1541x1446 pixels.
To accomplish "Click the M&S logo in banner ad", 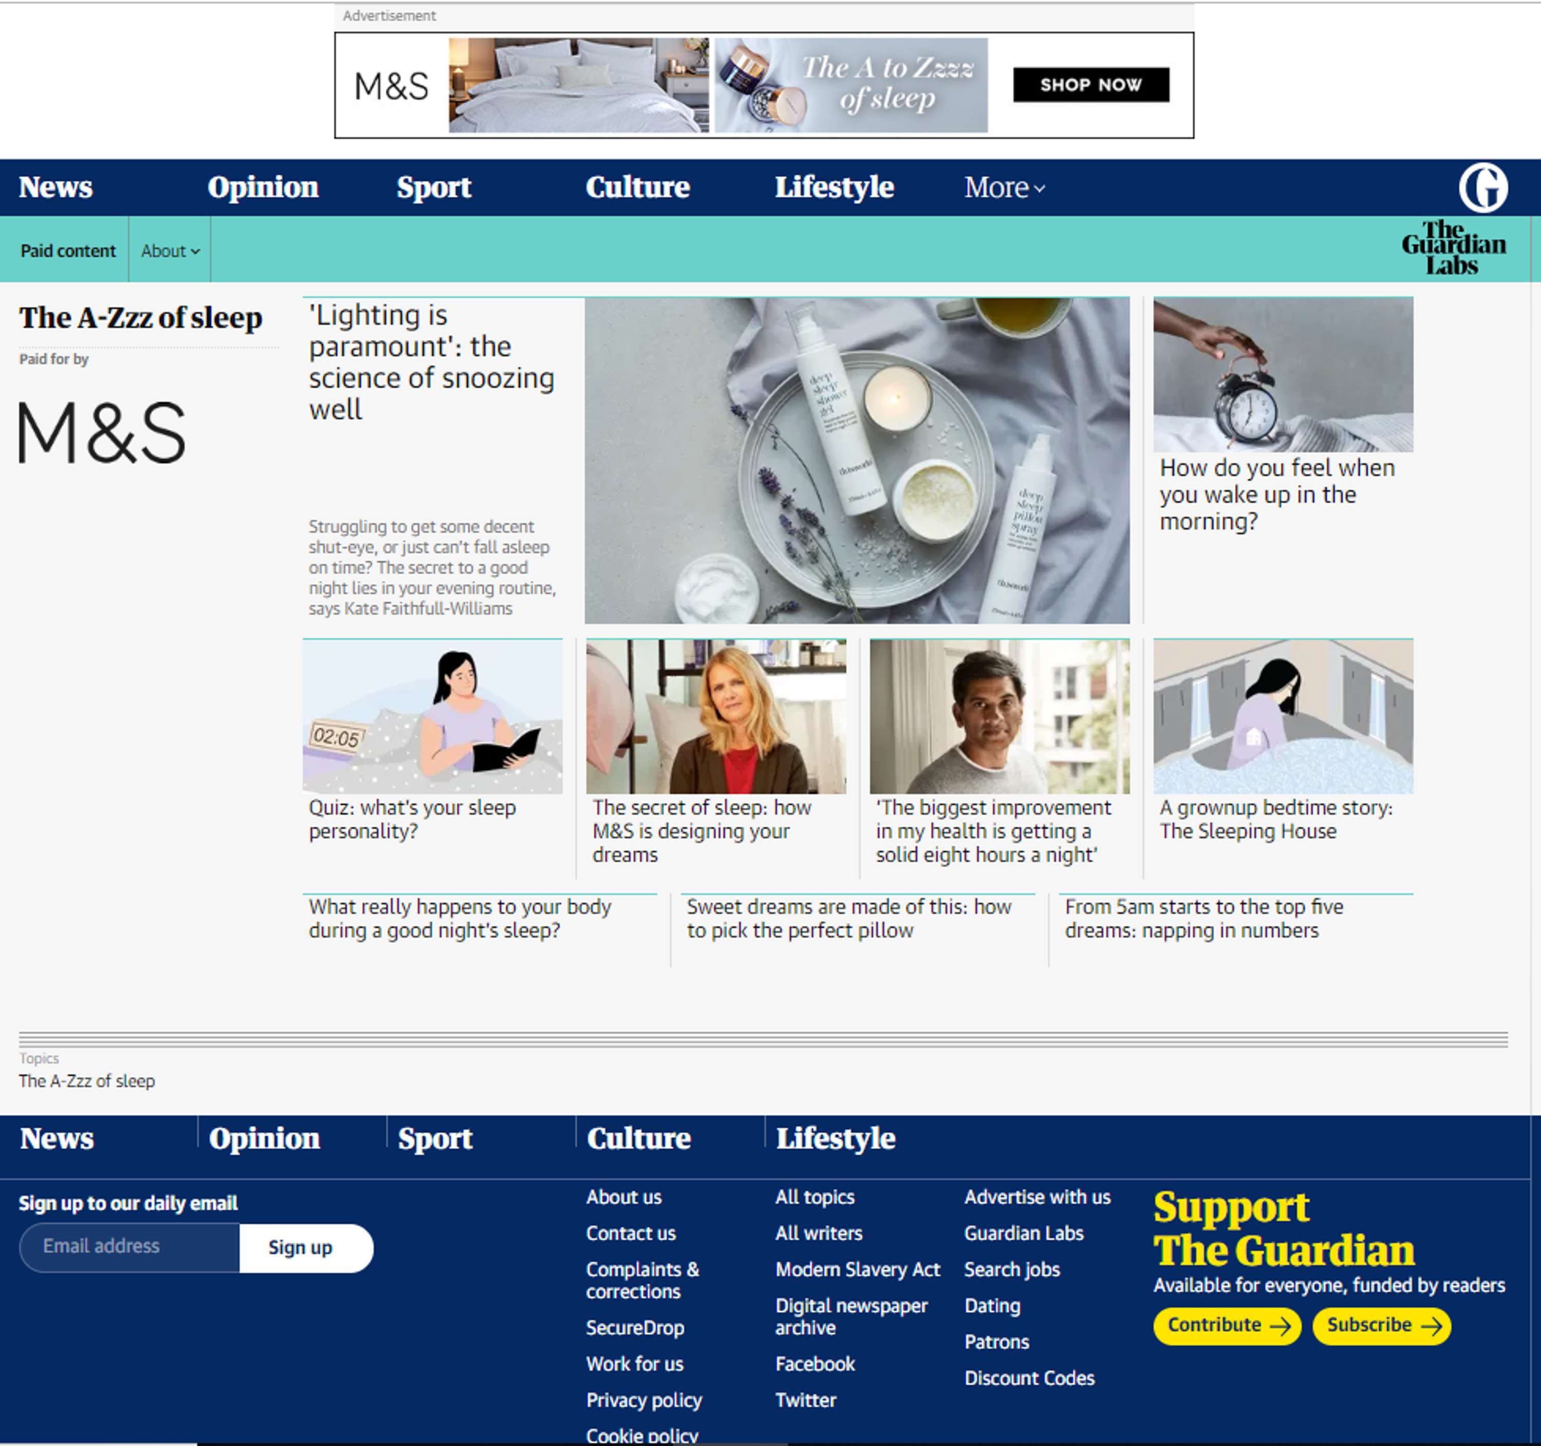I will pyautogui.click(x=391, y=86).
